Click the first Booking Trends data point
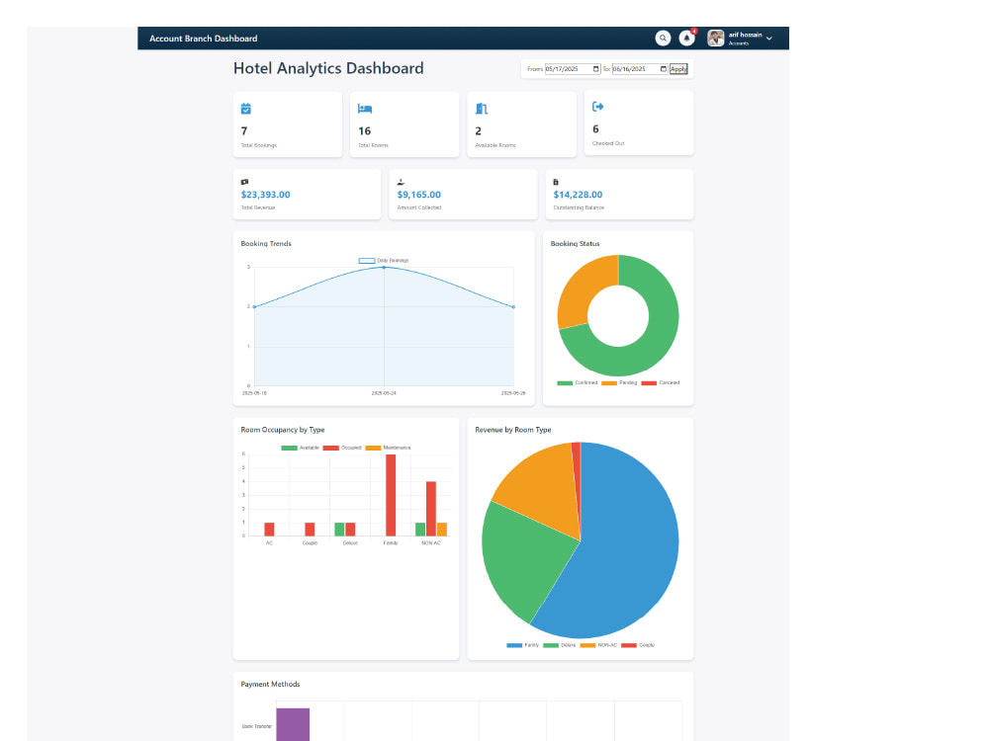989x741 pixels. tap(254, 307)
